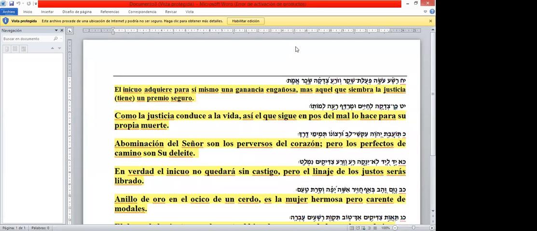Open the Referencias tab
The image size is (537, 231).
[110, 12]
